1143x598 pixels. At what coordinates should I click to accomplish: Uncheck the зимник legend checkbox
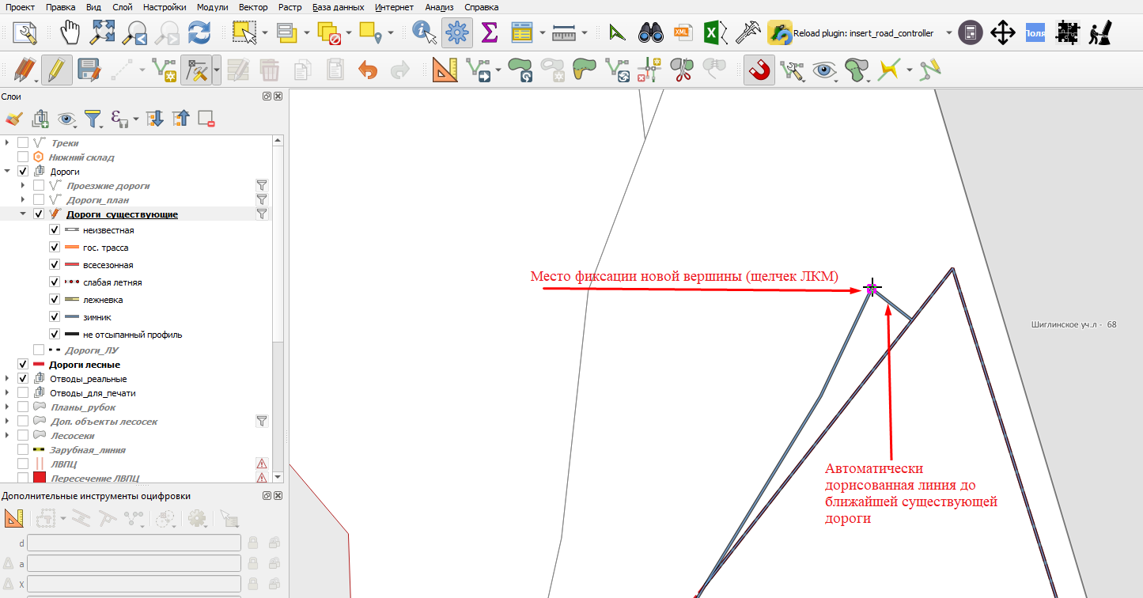(55, 317)
